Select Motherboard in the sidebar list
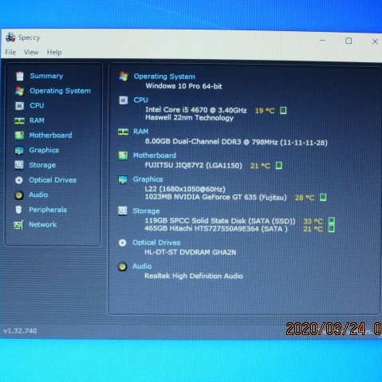The width and height of the screenshot is (382, 382). pyautogui.click(x=50, y=136)
